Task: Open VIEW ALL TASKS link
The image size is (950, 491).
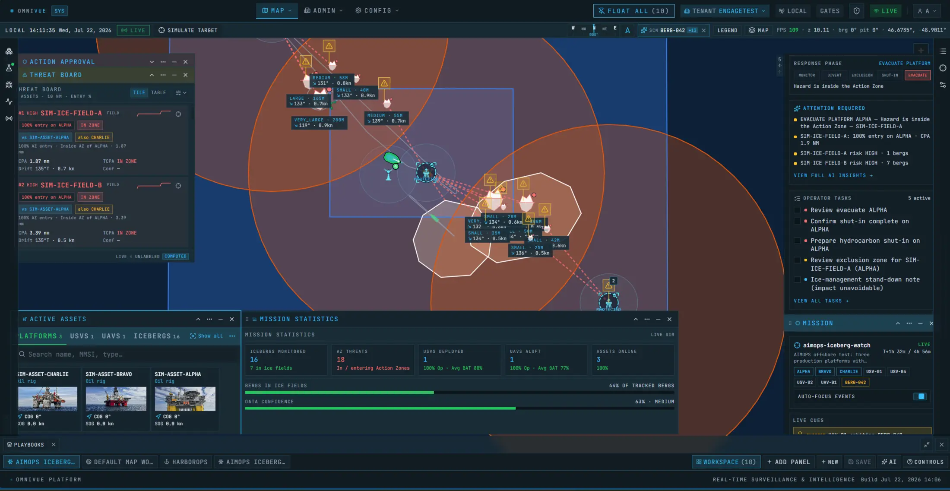Action: point(821,301)
